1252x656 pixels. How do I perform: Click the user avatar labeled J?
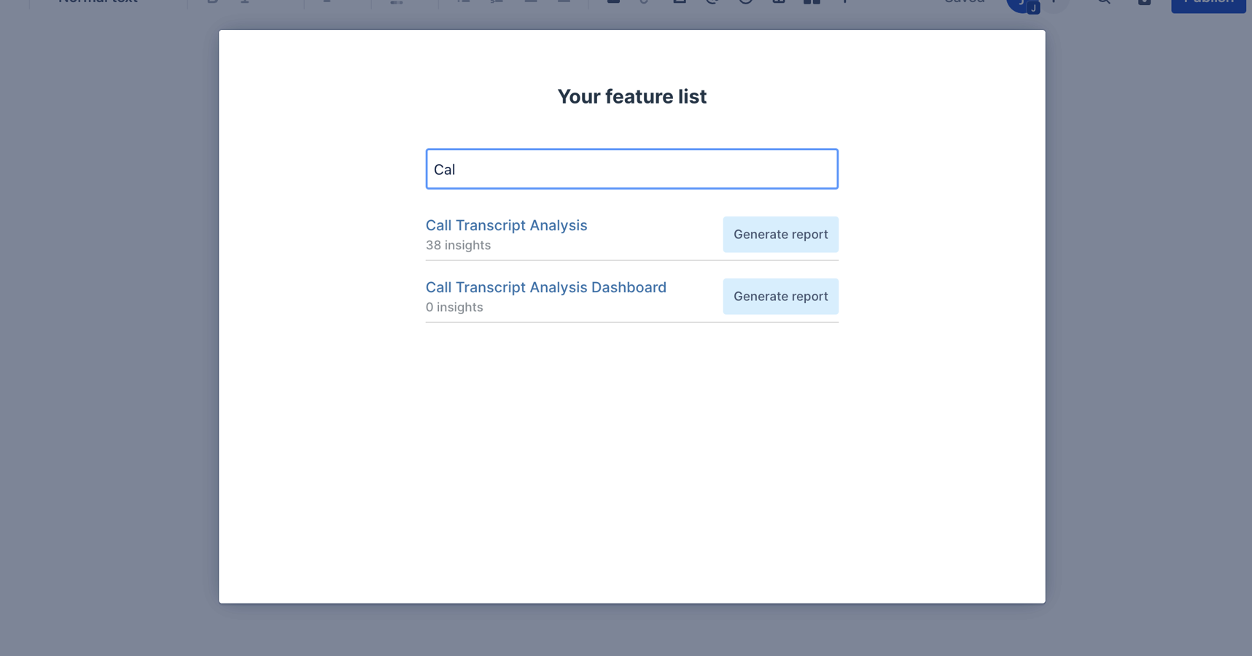[1022, 3]
